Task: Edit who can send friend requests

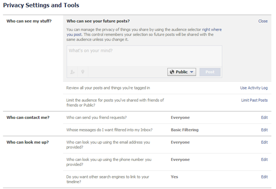Action: (x=264, y=118)
